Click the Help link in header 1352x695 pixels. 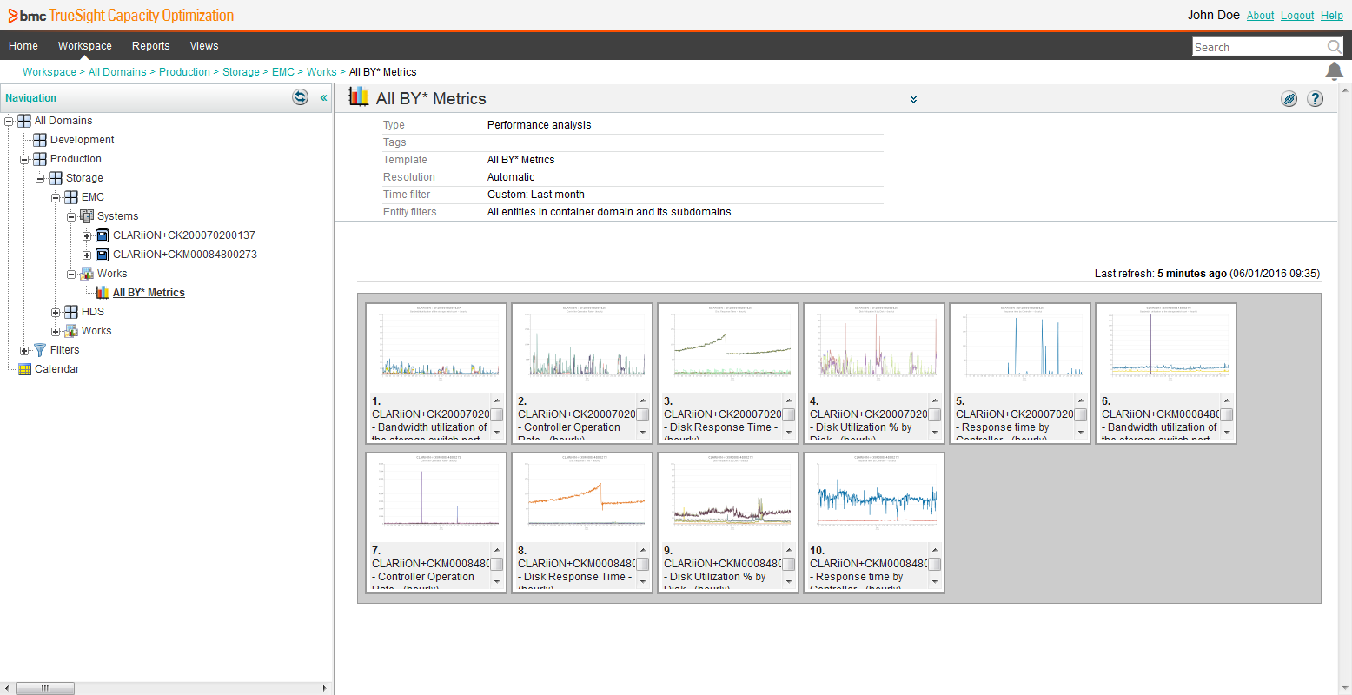(1332, 16)
